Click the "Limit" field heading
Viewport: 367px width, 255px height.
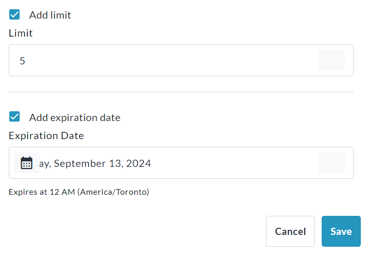point(21,33)
